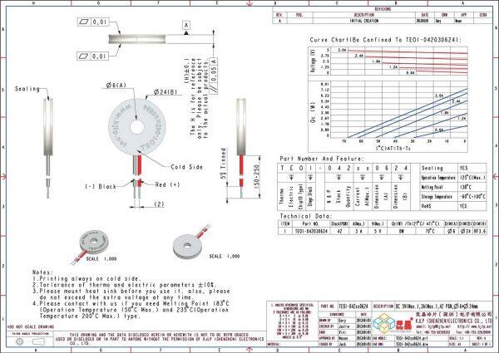Click the Part Number And Feature heading
The image size is (499, 353).
pyautogui.click(x=322, y=157)
